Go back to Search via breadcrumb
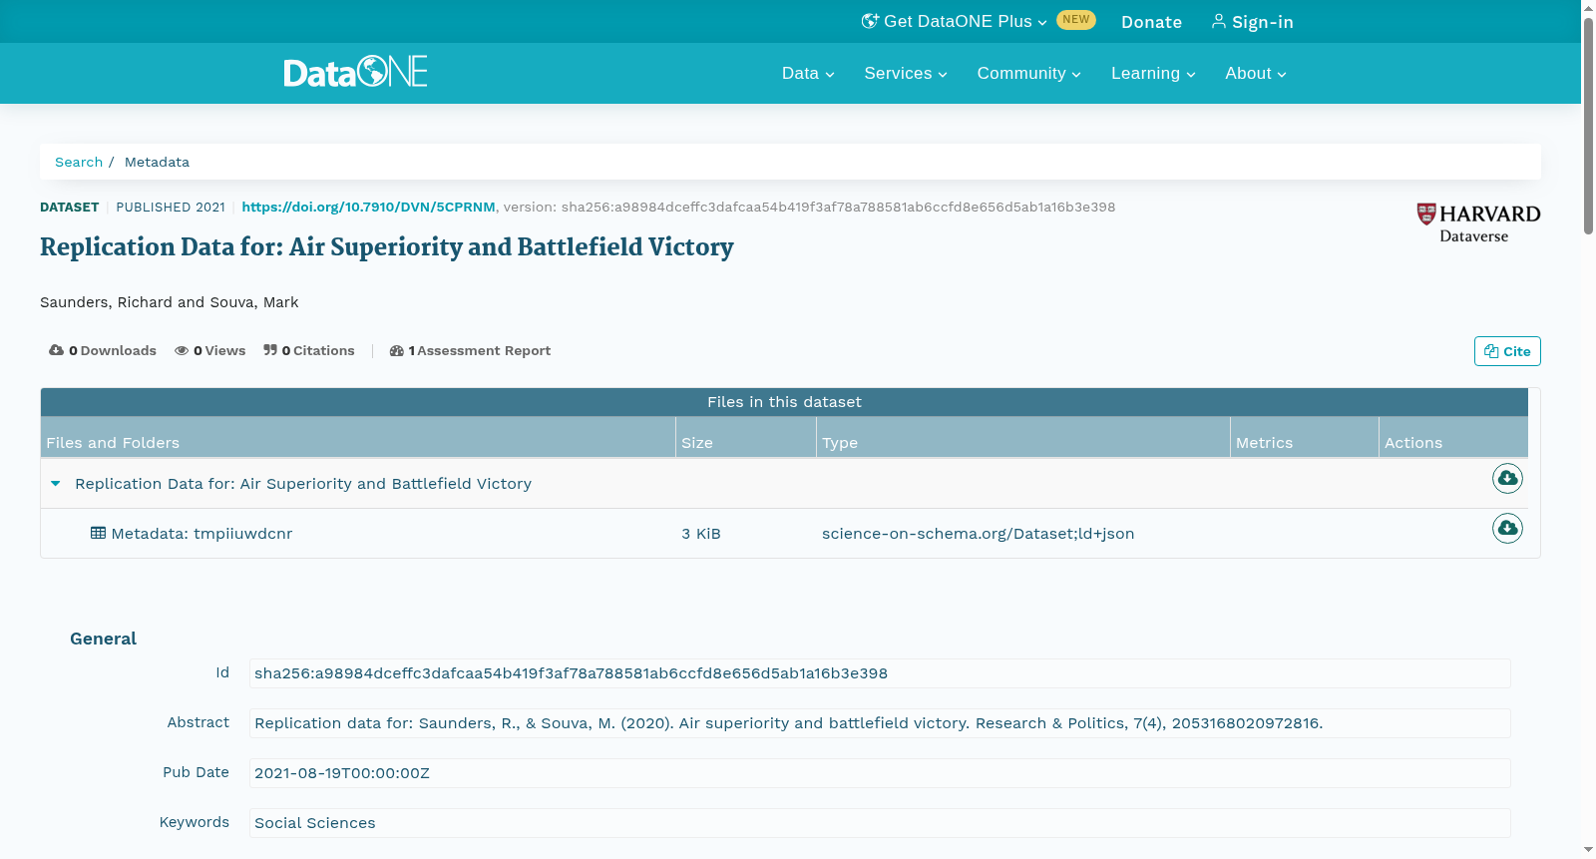The height and width of the screenshot is (859, 1596). click(x=79, y=162)
